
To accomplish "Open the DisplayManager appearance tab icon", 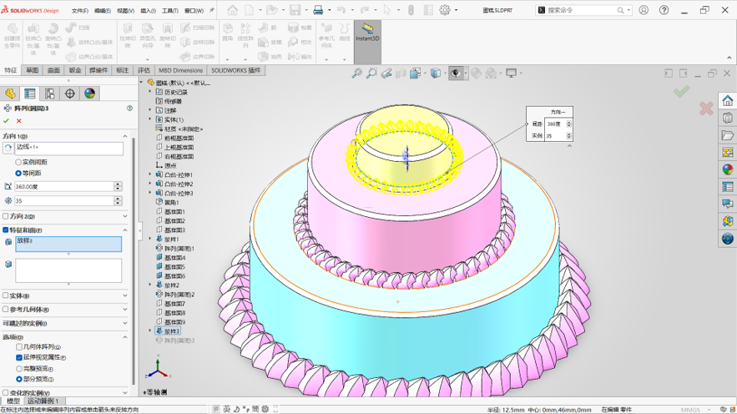I will [x=90, y=93].
